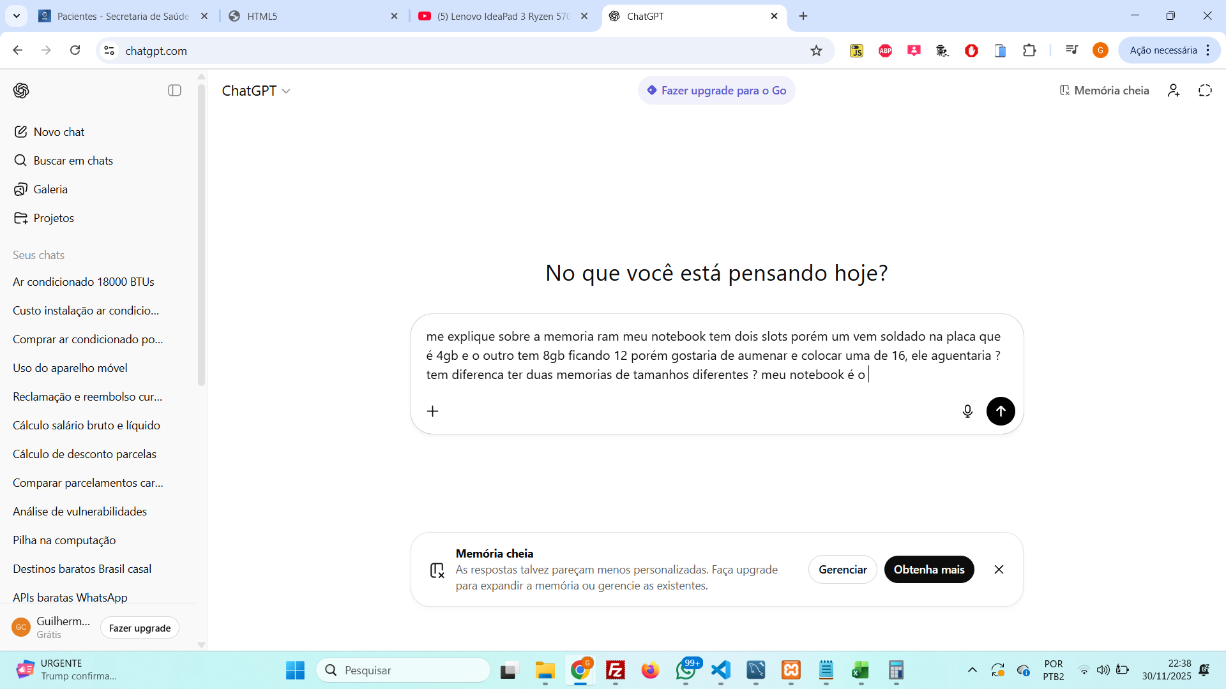1226x689 pixels.
Task: Open the temporary chat dashed-circle icon
Action: [1205, 91]
